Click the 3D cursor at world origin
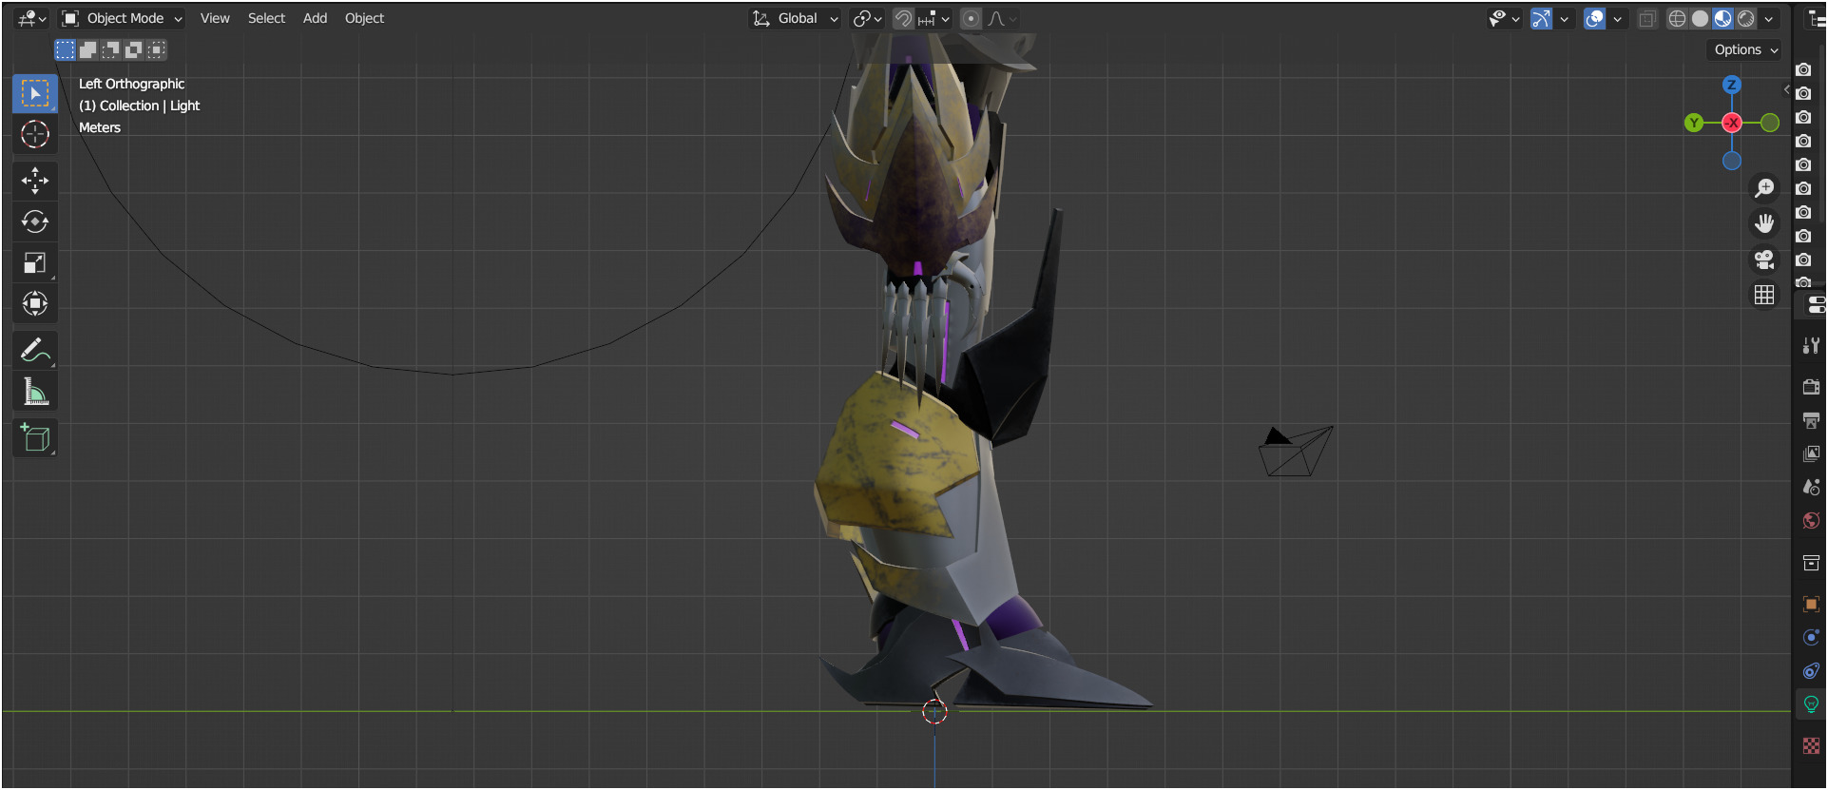The width and height of the screenshot is (1828, 790). (x=934, y=711)
